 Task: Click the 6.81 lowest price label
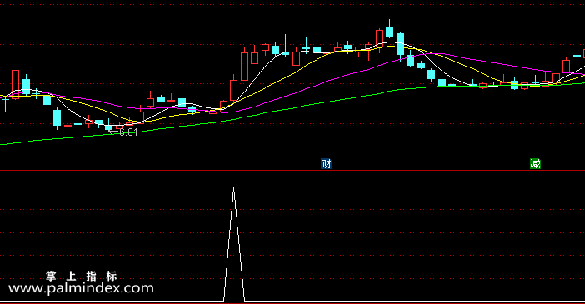click(x=128, y=132)
